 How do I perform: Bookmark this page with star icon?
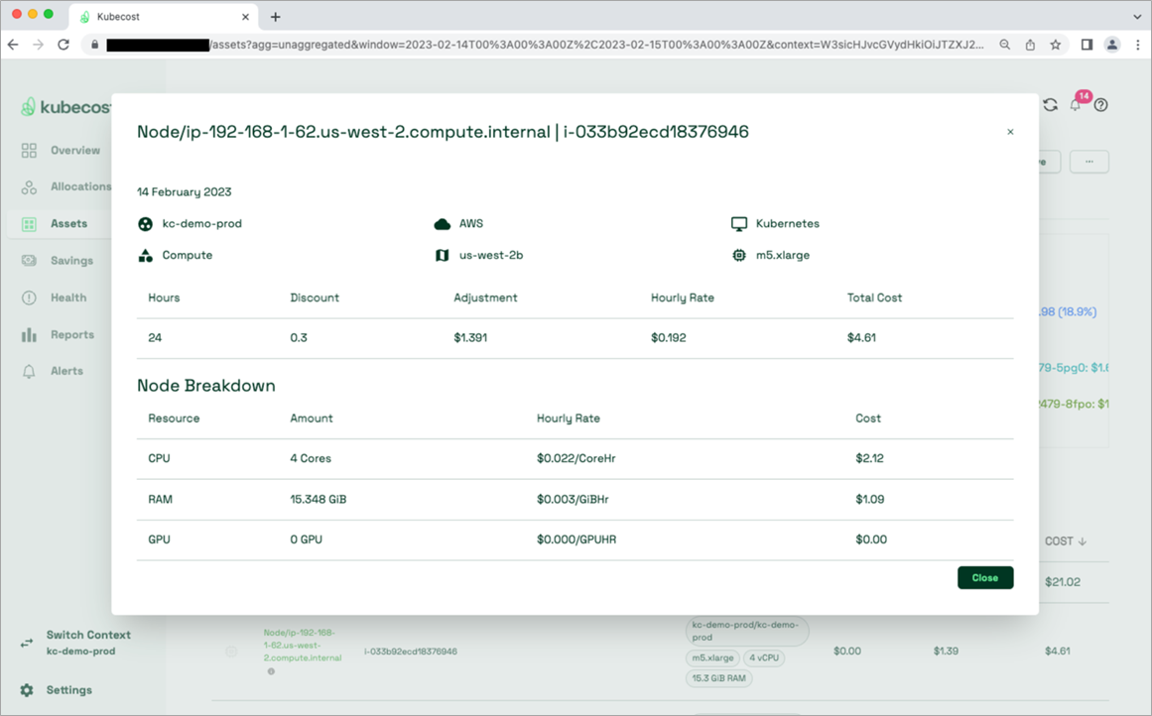pos(1056,45)
